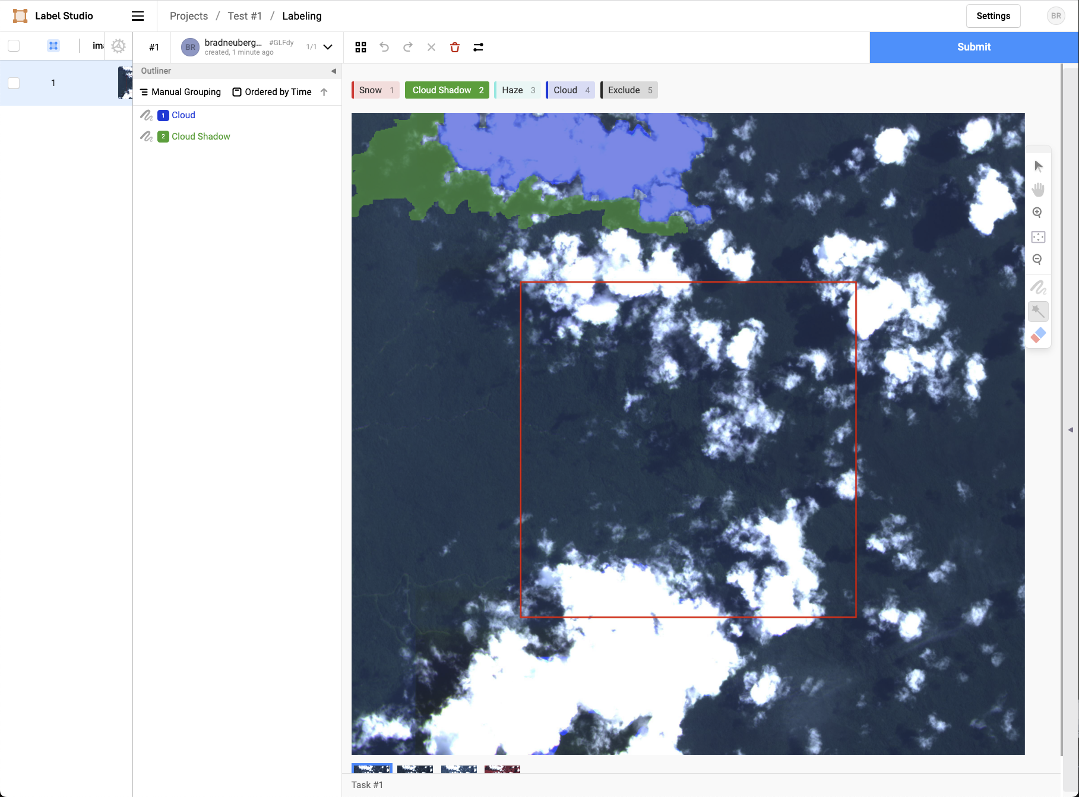The width and height of the screenshot is (1079, 797).
Task: Select the eraser tool
Action: pos(1038,336)
